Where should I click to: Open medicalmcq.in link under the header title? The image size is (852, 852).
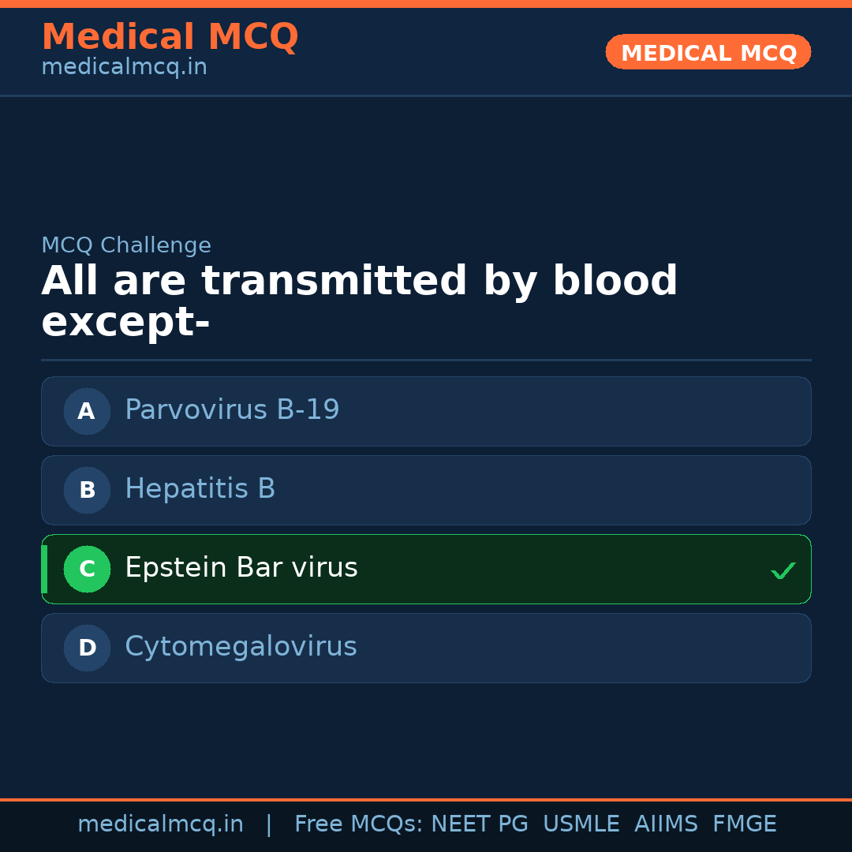point(124,68)
